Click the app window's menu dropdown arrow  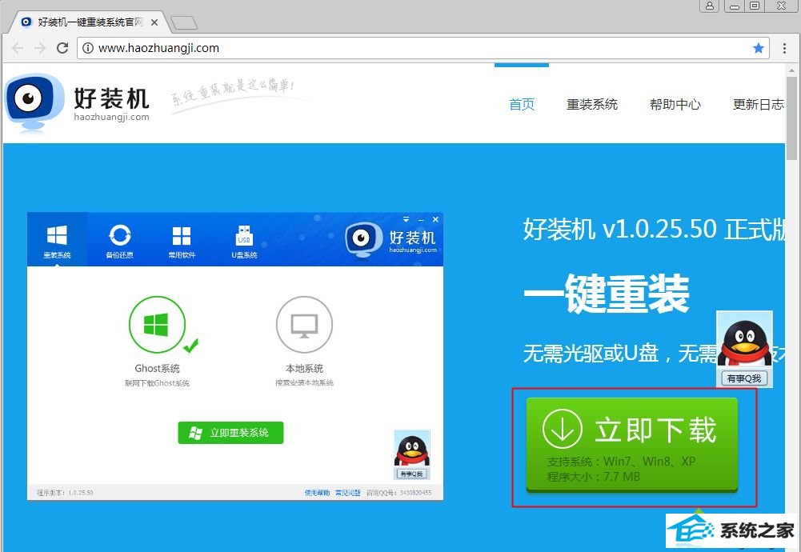(407, 219)
